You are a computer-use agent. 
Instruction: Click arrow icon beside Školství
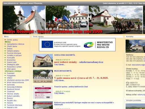[x=5, y=98]
